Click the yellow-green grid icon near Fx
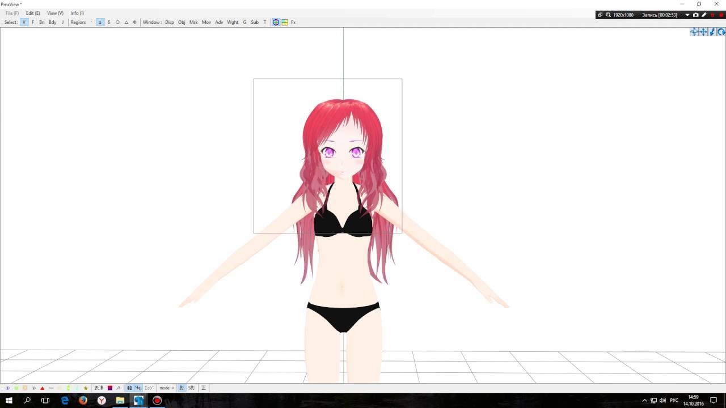The image size is (726, 408). click(x=285, y=22)
